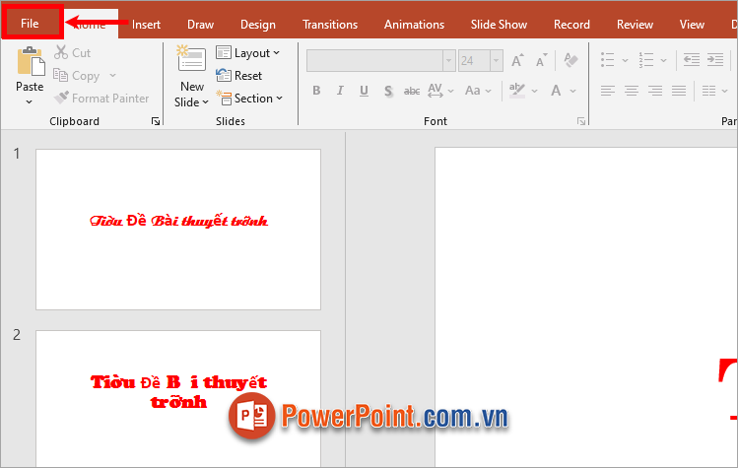Expand numbering dropdown arrow

[x=663, y=60]
